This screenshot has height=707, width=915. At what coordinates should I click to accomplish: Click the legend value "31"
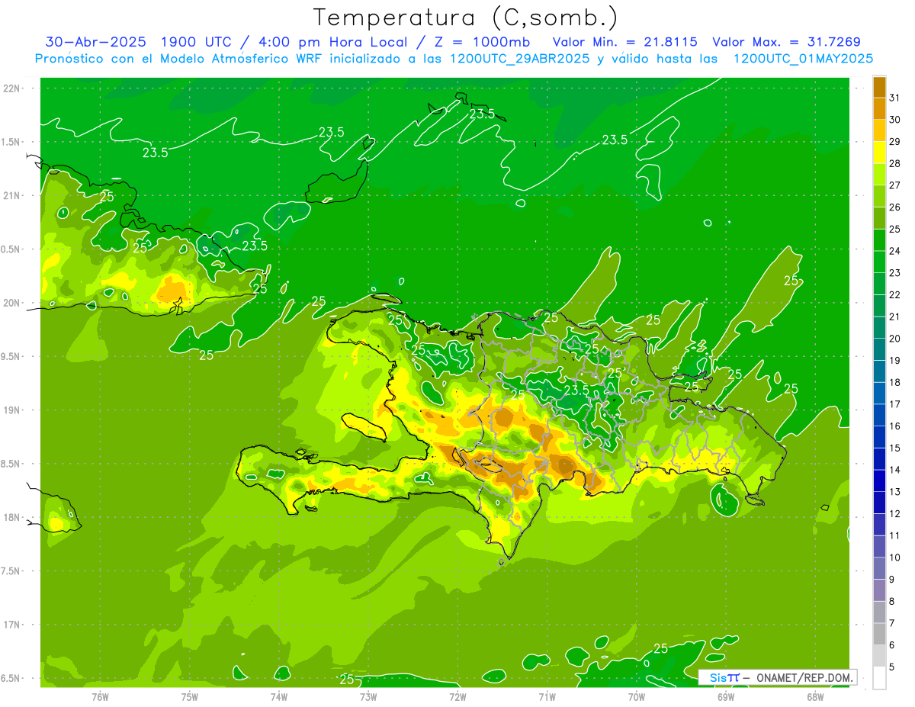895,98
